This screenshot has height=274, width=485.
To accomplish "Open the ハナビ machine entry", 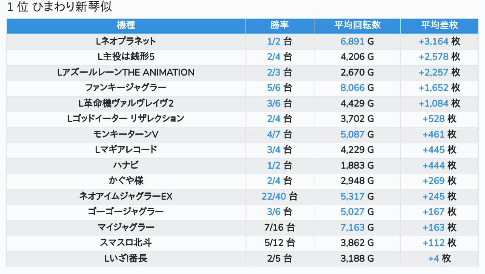I will coord(126,165).
